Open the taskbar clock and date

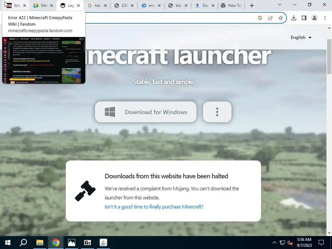pyautogui.click(x=304, y=243)
